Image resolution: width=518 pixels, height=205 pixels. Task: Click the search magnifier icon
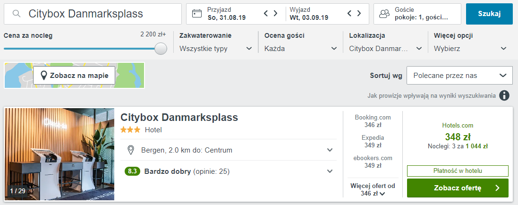pyautogui.click(x=17, y=14)
